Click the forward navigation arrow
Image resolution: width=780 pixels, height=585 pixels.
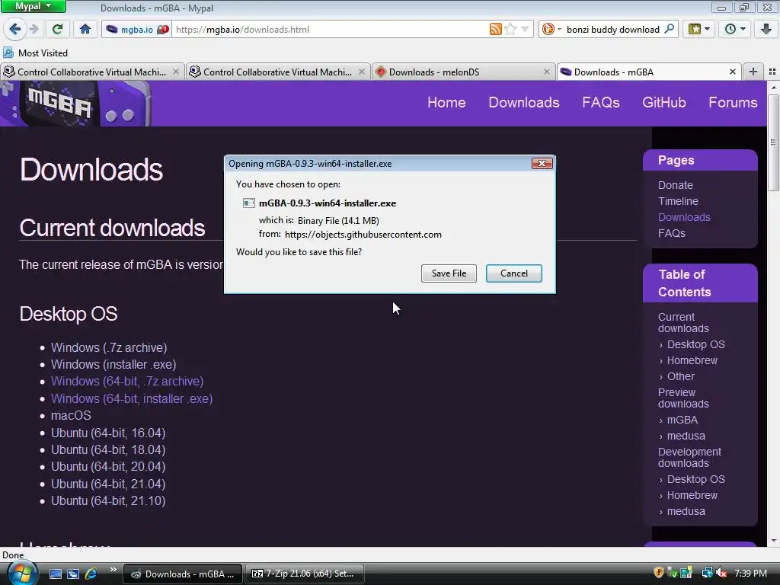(34, 30)
